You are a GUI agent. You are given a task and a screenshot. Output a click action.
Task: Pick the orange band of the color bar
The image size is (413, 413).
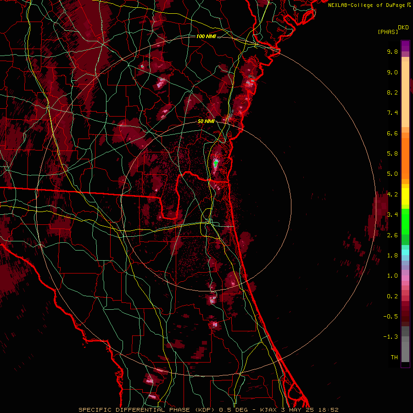click(405, 158)
